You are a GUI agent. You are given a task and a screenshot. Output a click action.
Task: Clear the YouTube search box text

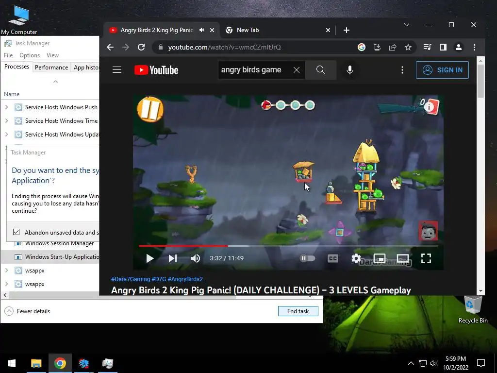tap(297, 70)
